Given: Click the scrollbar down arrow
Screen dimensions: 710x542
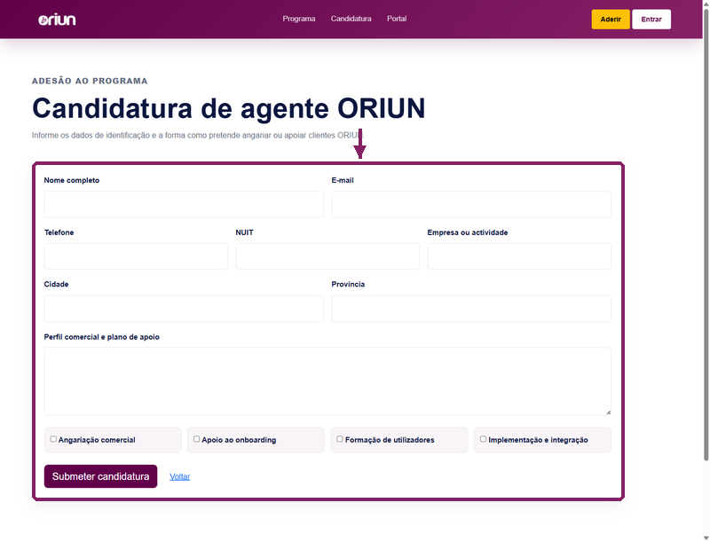Looking at the screenshot, I should (706, 538).
